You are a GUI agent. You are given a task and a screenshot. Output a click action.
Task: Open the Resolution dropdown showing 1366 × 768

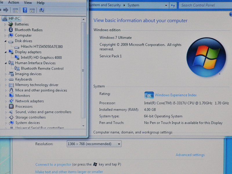[94, 144]
